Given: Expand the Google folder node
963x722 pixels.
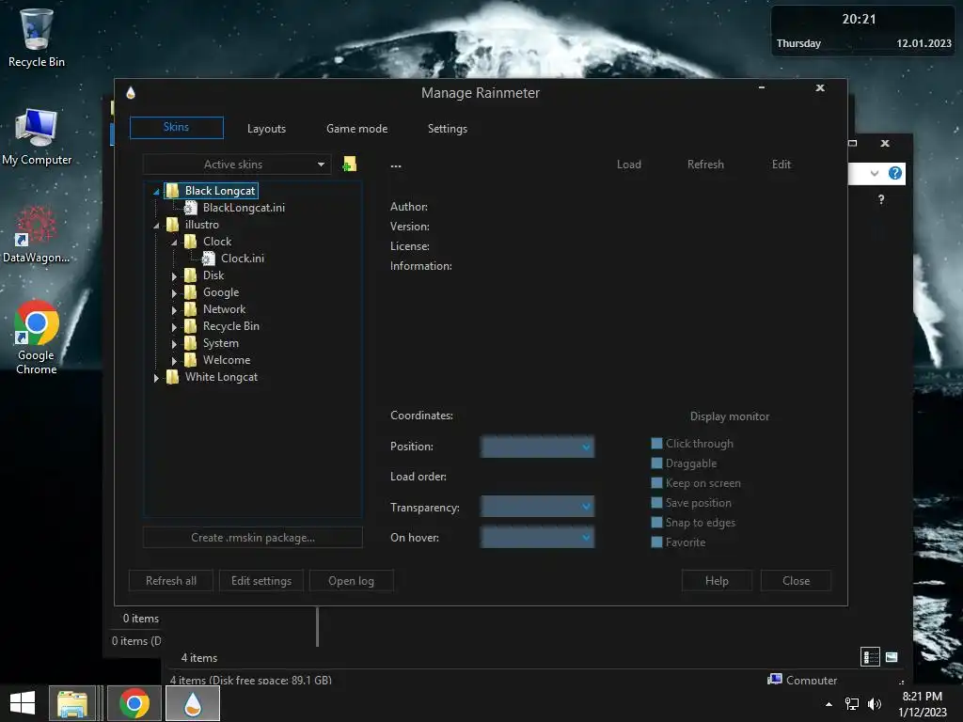Looking at the screenshot, I should click(174, 293).
